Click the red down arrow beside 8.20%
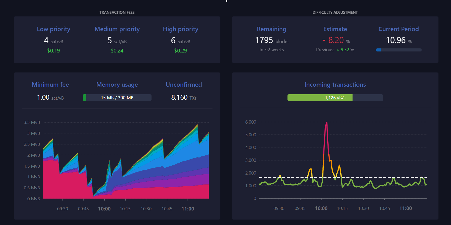 (324, 41)
